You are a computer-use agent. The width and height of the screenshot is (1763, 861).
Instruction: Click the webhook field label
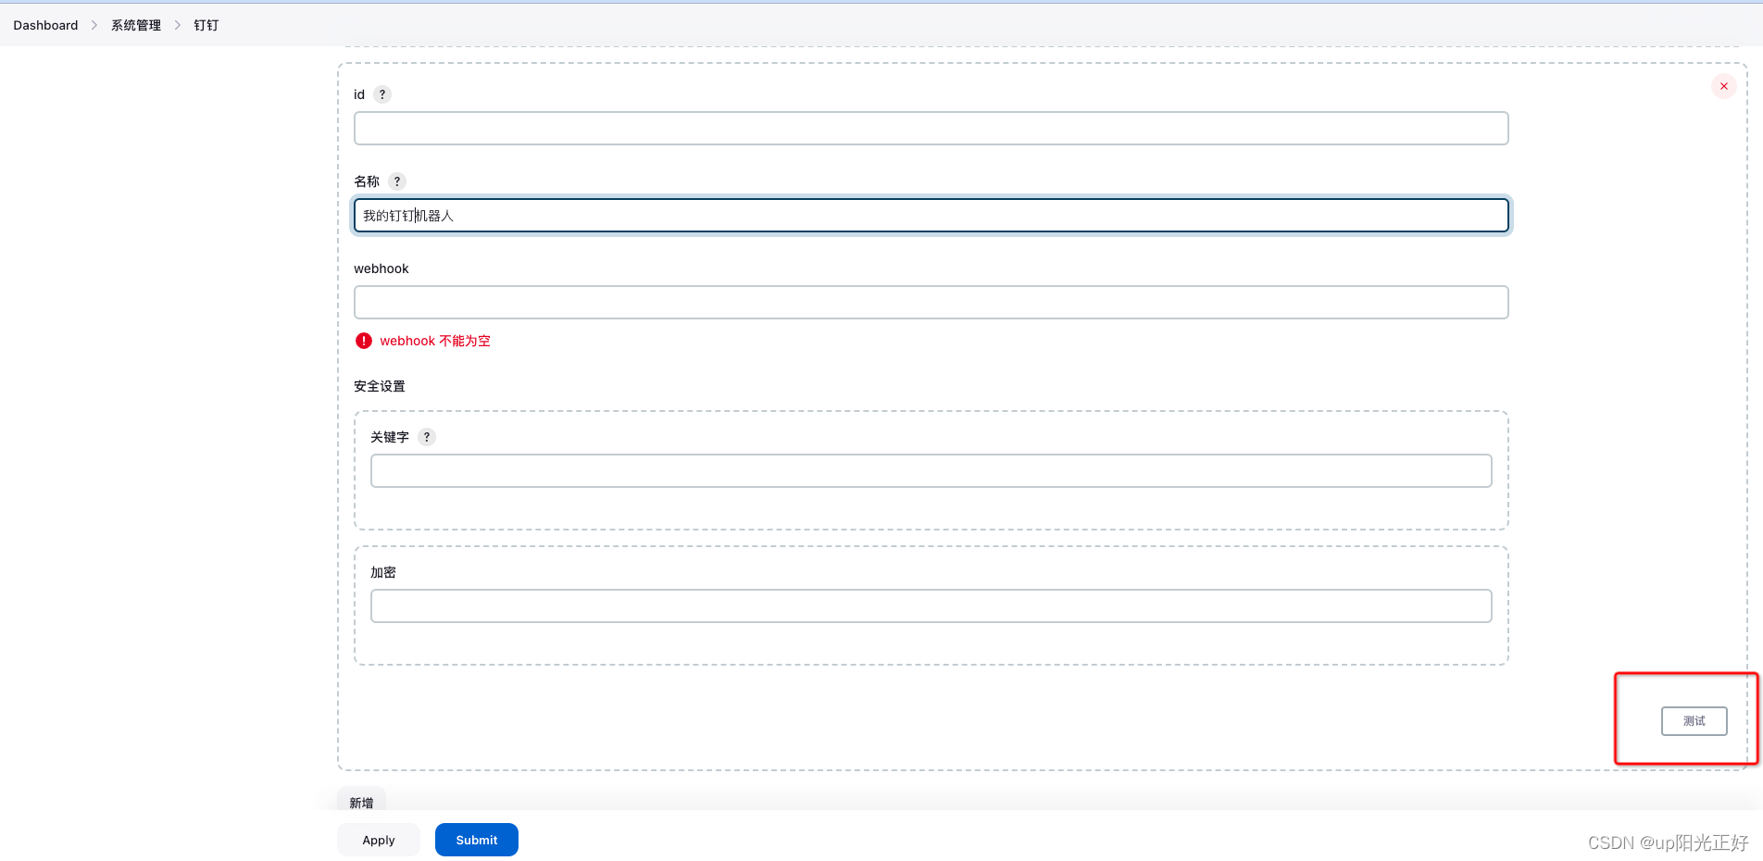pyautogui.click(x=381, y=268)
